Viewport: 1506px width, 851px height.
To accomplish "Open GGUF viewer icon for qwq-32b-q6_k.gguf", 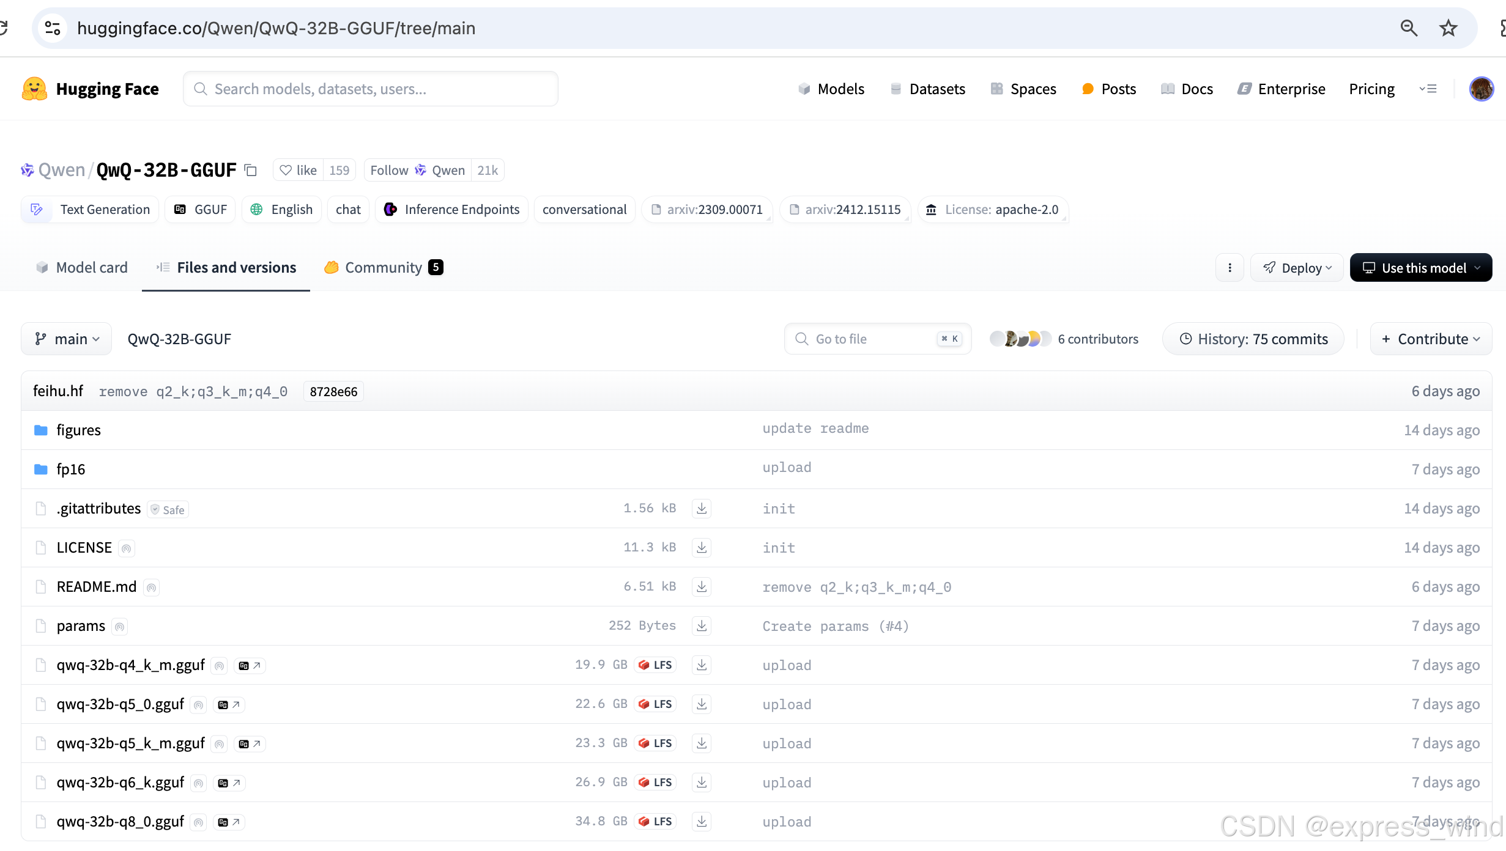I will pos(229,783).
